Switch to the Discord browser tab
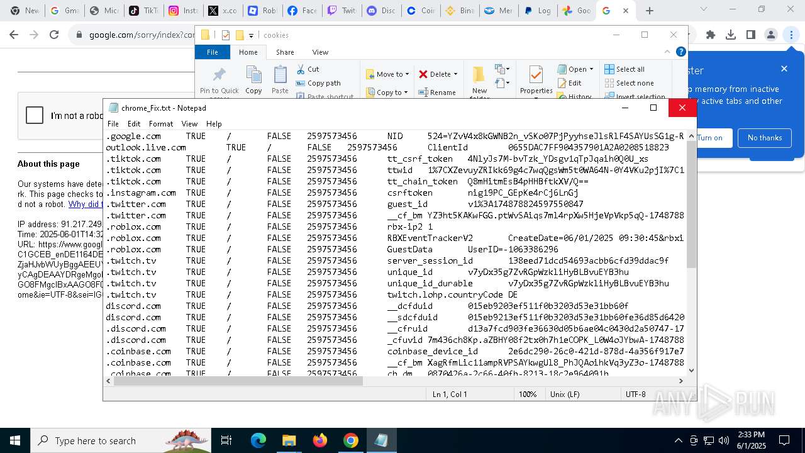 click(380, 11)
